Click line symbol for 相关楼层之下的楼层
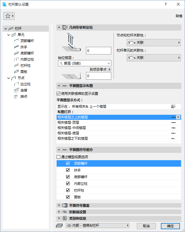185x232 pixels. (174, 139)
